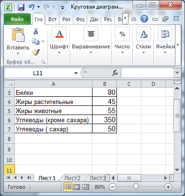Switch to sheet Лист2

72,178
